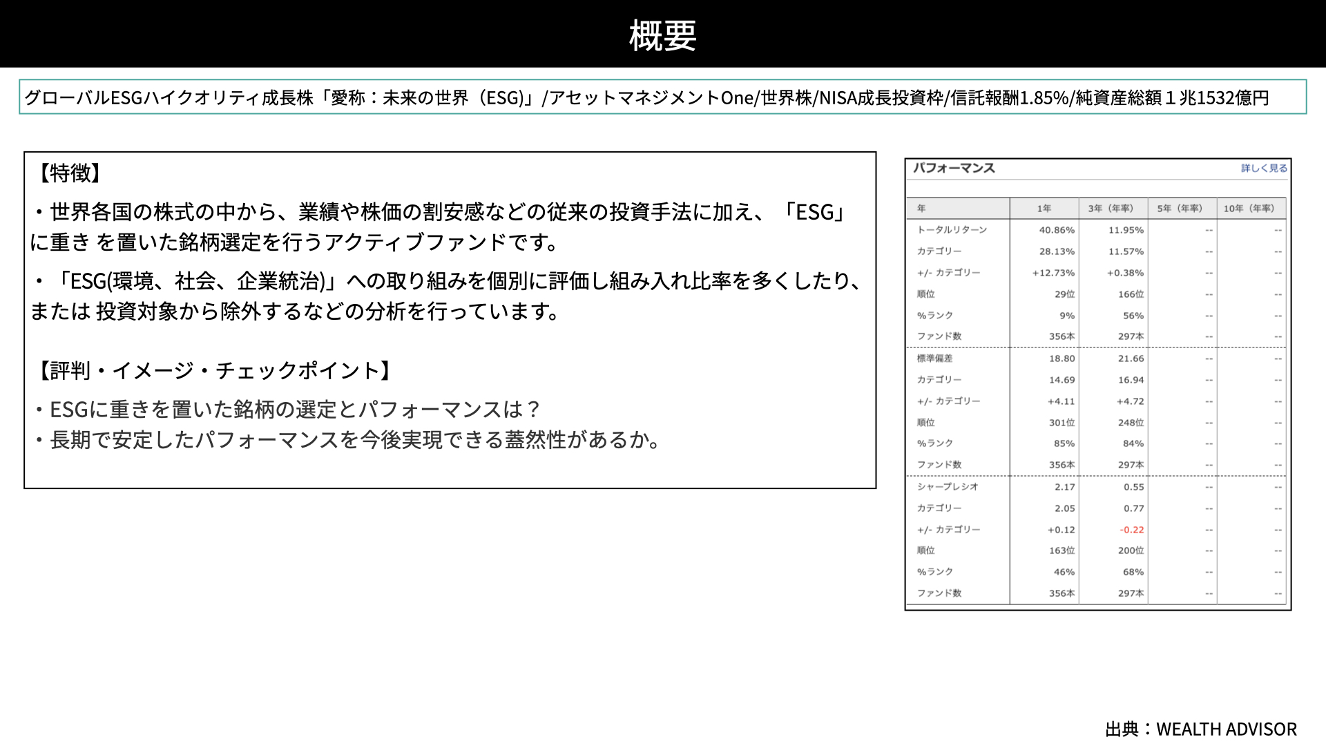Screen dimensions: 1326x746
Task: Click the 2.05 category Sharpe value
Action: click(1064, 508)
